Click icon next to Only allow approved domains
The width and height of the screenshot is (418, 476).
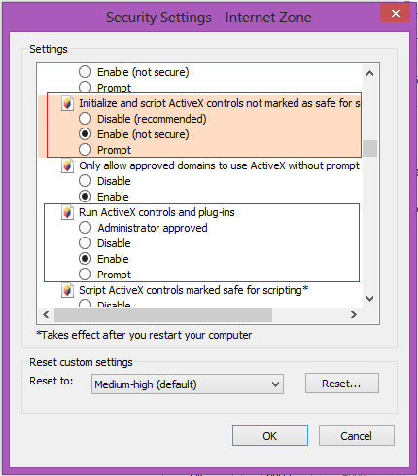(x=67, y=165)
